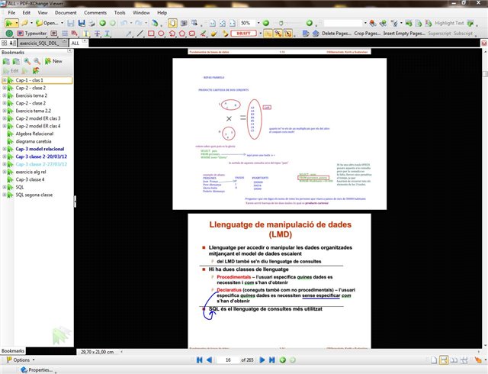Open the Options dropdown at bottom

21,360
